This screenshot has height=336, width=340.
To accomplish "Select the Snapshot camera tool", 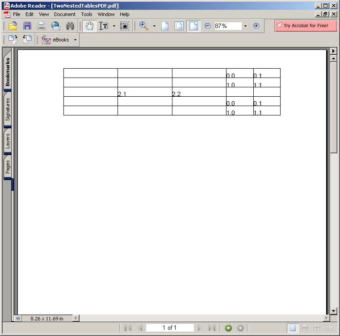I will pyautogui.click(x=125, y=26).
